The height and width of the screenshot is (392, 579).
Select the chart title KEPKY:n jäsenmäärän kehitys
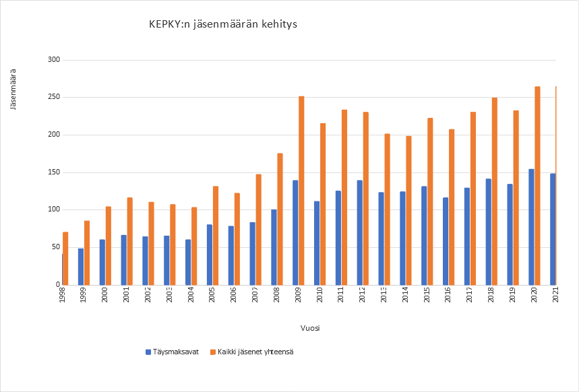pyautogui.click(x=223, y=24)
